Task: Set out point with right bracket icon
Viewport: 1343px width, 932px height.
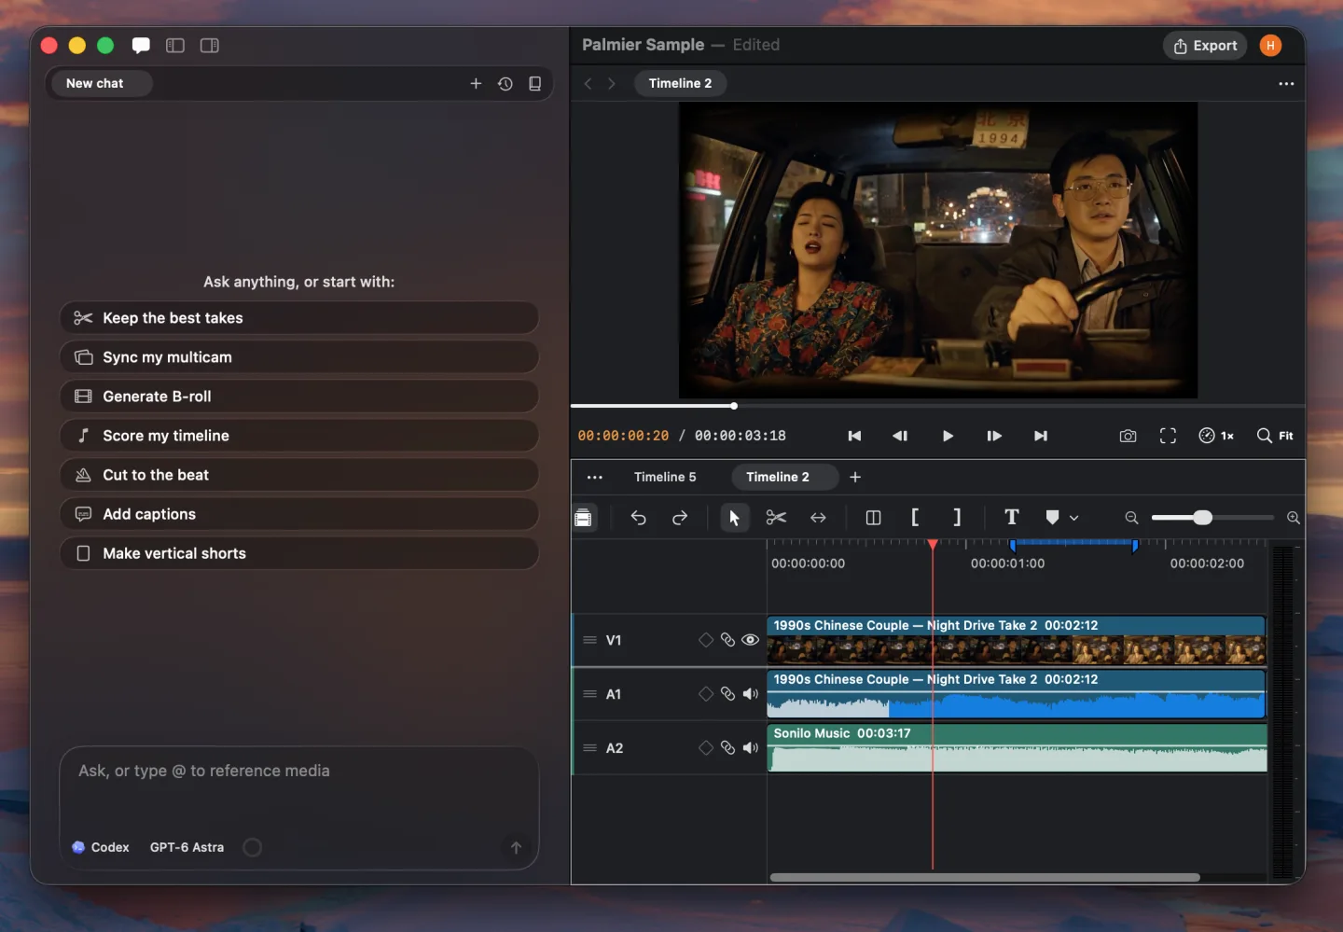Action: [x=957, y=518]
